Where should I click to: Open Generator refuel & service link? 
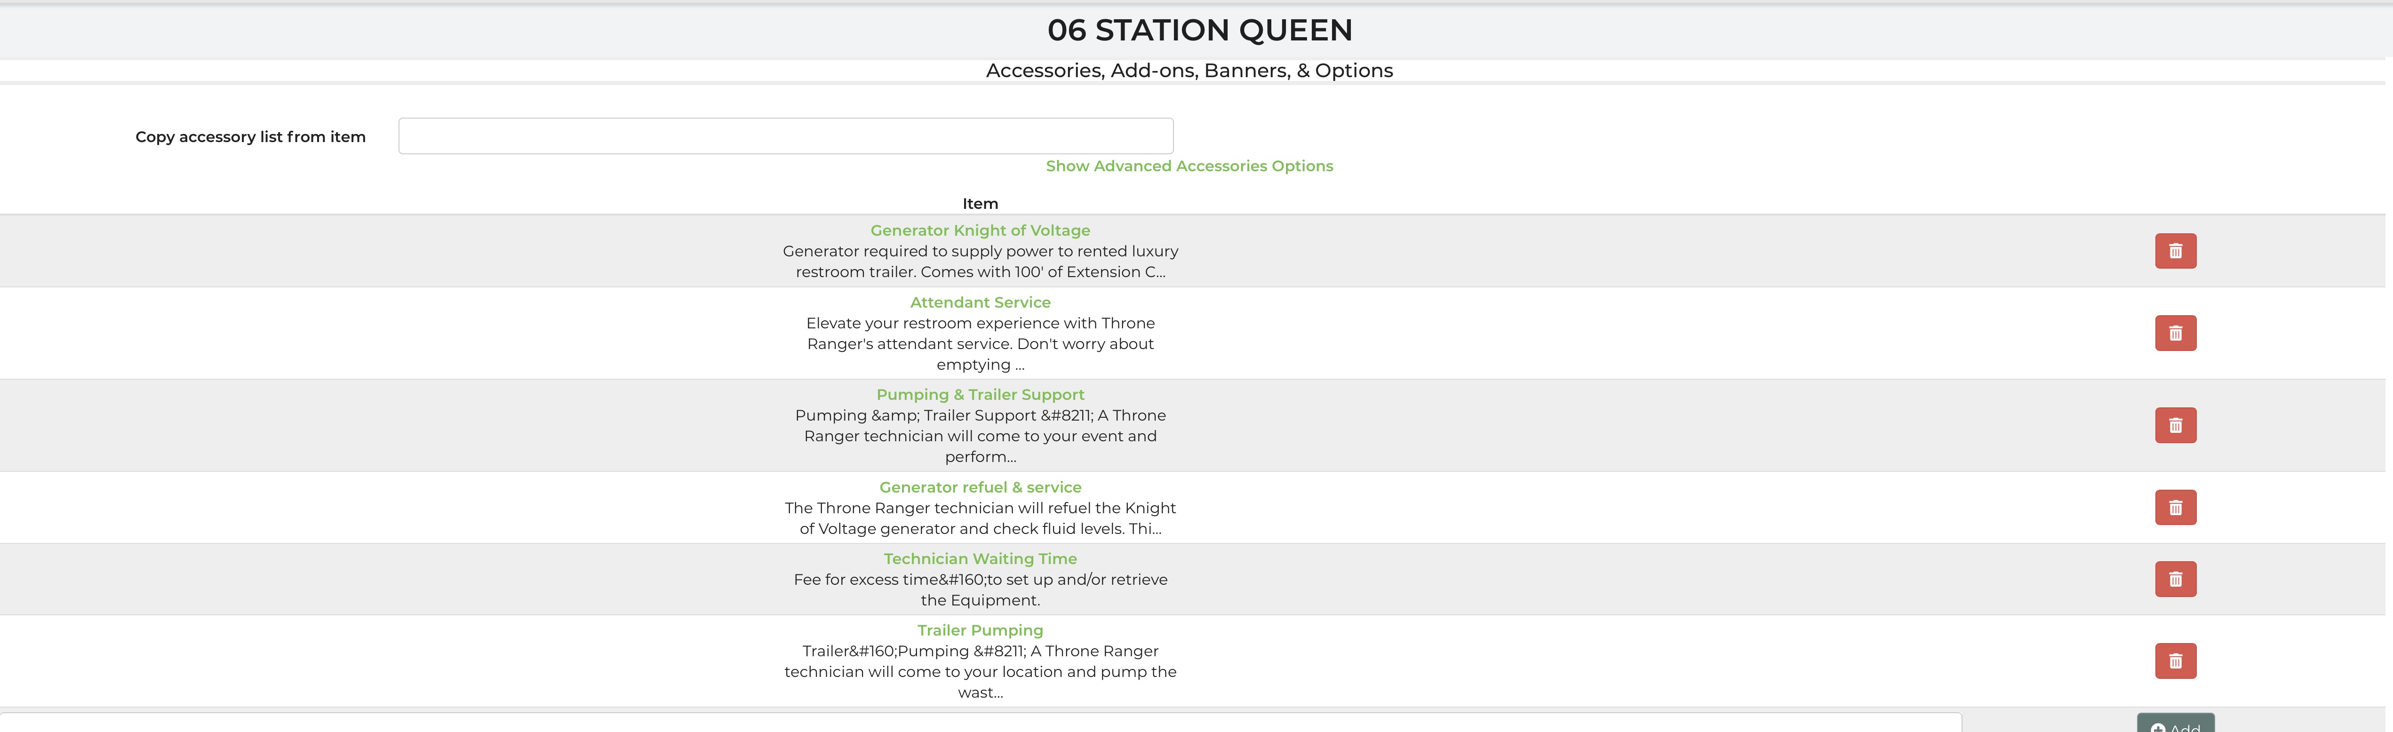coord(980,487)
